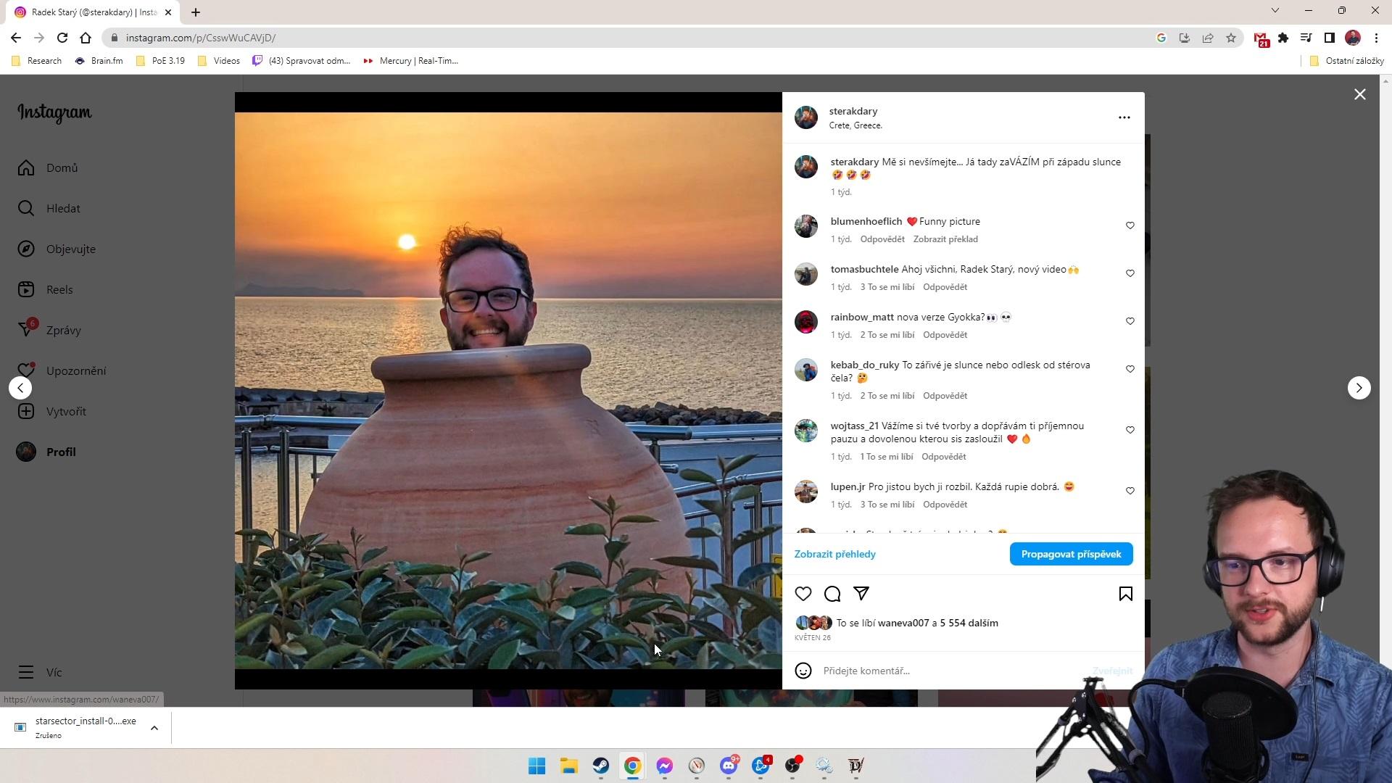Open Steam from the taskbar

[601, 766]
